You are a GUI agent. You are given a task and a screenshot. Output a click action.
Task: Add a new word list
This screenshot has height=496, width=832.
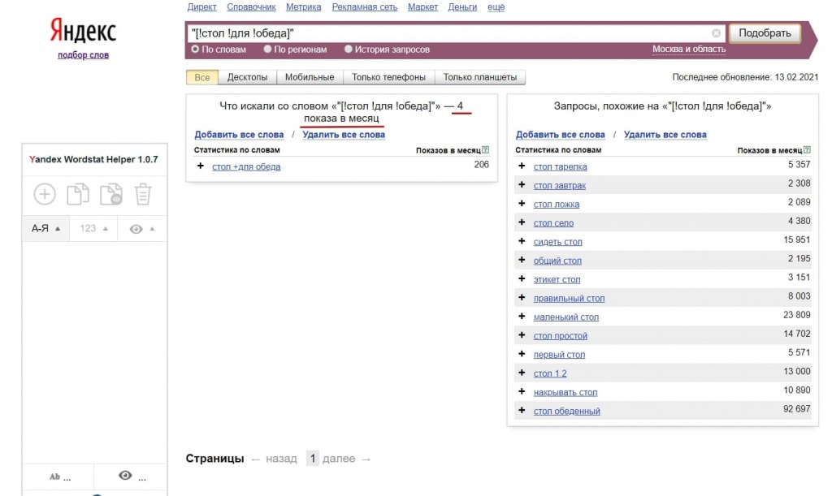45,194
